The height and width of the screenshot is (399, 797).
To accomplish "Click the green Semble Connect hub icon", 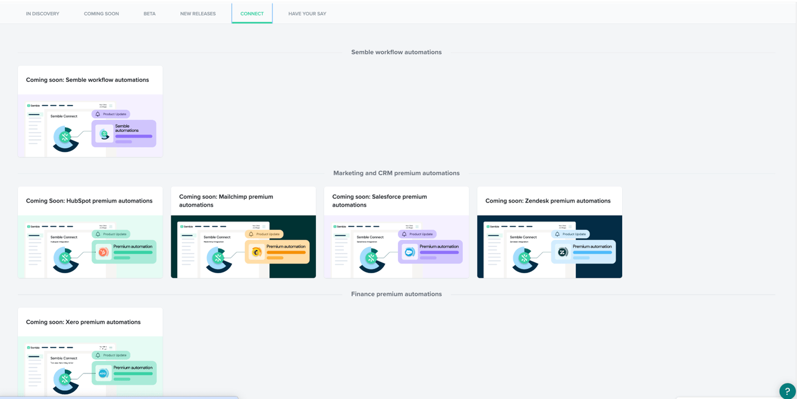I will click(x=65, y=136).
